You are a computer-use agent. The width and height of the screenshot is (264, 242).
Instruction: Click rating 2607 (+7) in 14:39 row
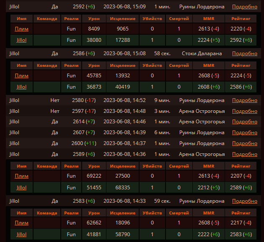[x=84, y=132]
